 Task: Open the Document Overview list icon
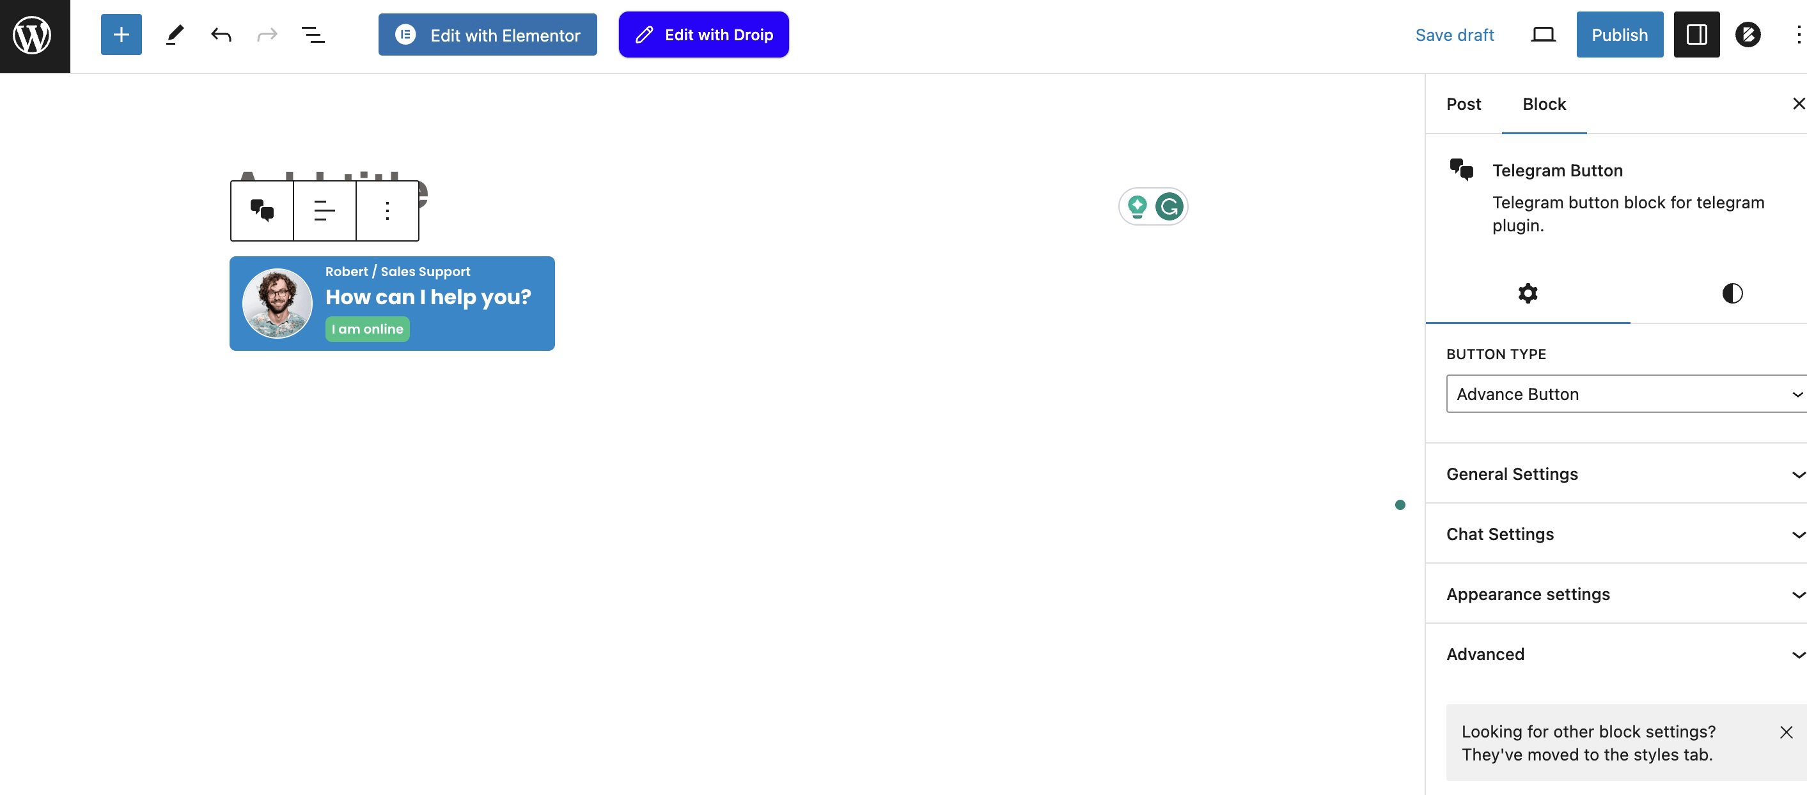click(312, 35)
